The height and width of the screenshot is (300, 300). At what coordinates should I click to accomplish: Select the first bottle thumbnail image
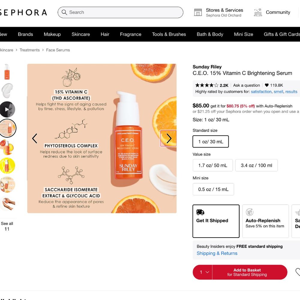coord(7,72)
